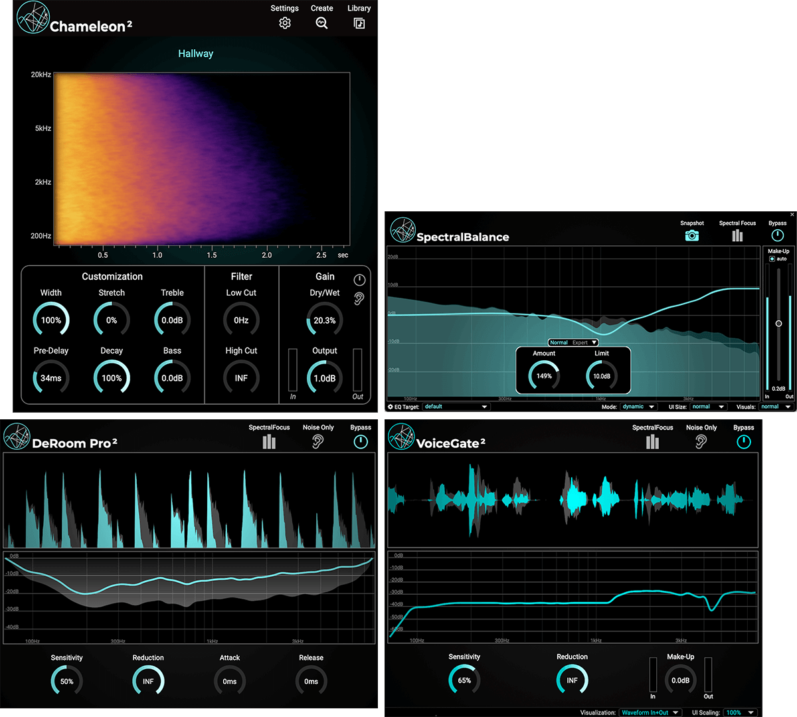Open Chameleon Settings gear icon

(285, 23)
